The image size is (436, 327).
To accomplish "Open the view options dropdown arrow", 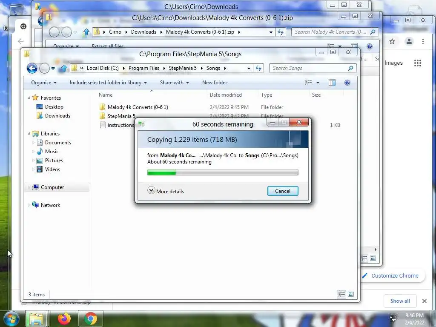I will coord(318,83).
